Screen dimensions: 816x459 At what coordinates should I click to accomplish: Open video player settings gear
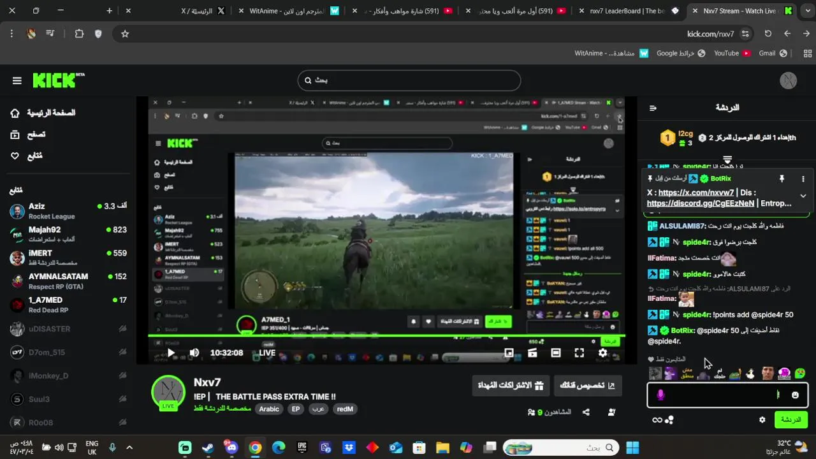pyautogui.click(x=602, y=353)
